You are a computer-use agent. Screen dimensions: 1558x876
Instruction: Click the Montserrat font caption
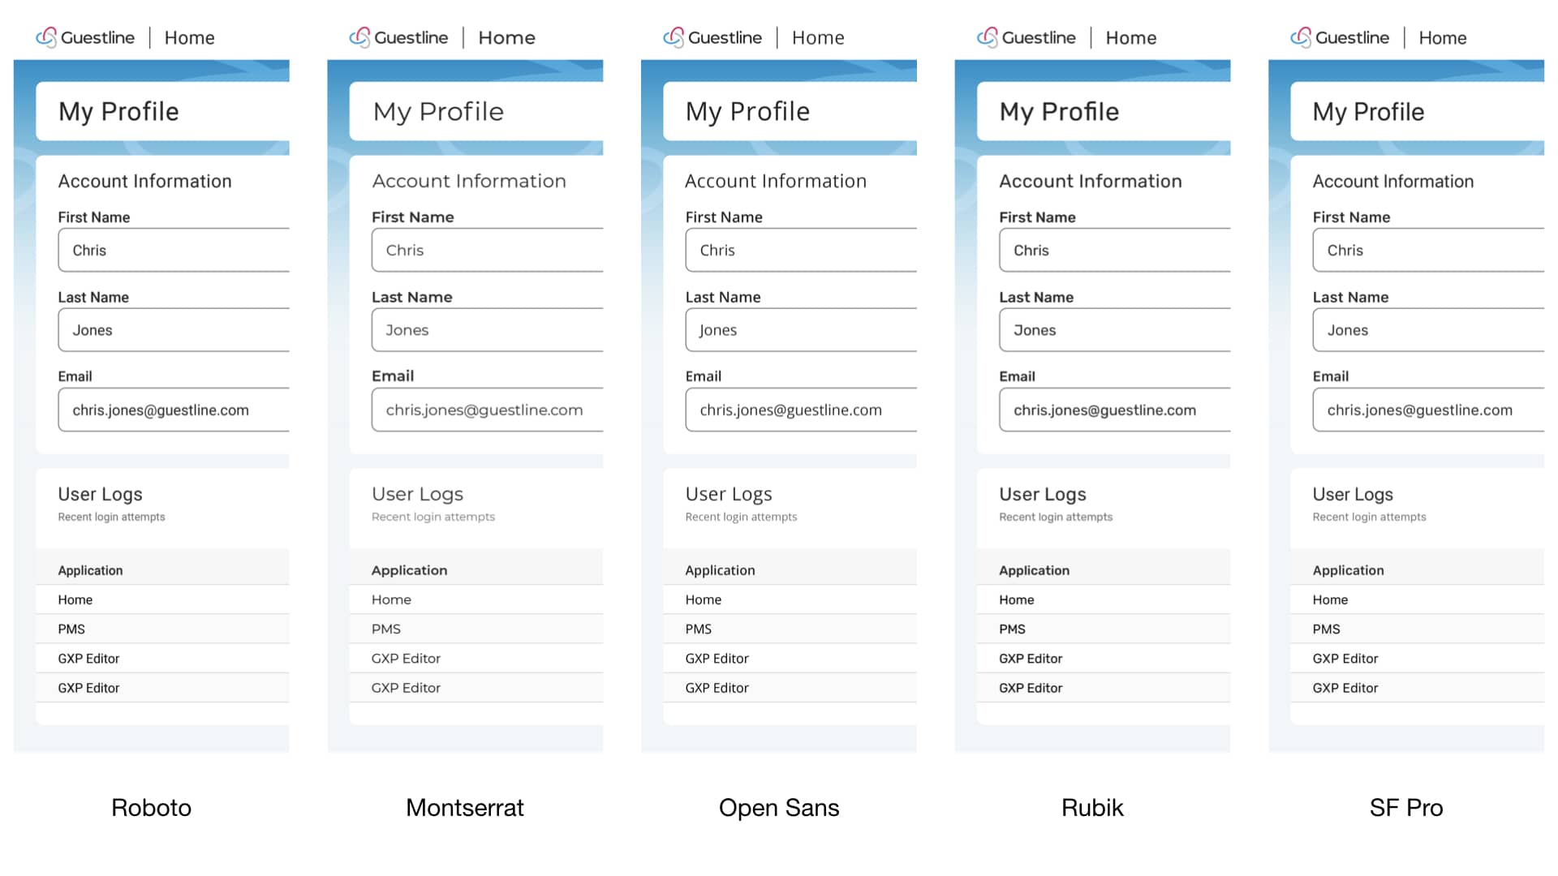(465, 807)
